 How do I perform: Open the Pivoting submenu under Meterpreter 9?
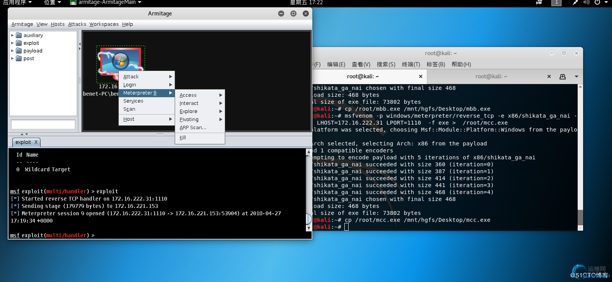[x=200, y=119]
